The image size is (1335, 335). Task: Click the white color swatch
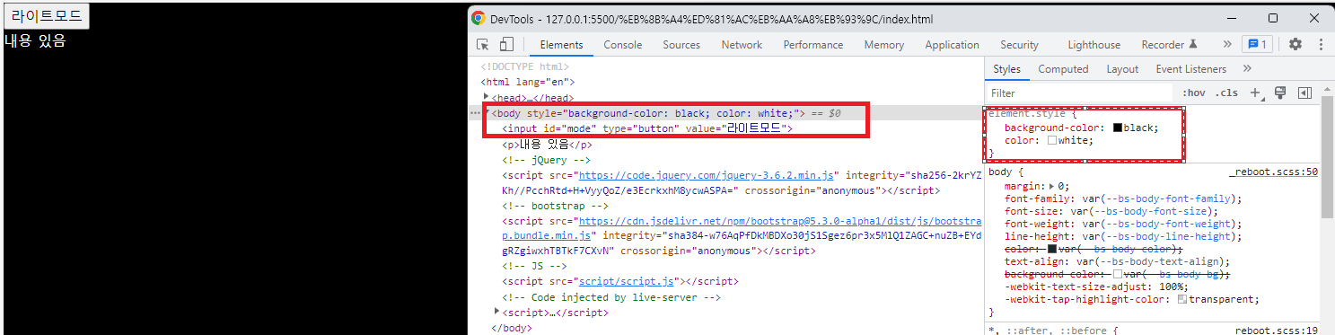pos(1052,140)
